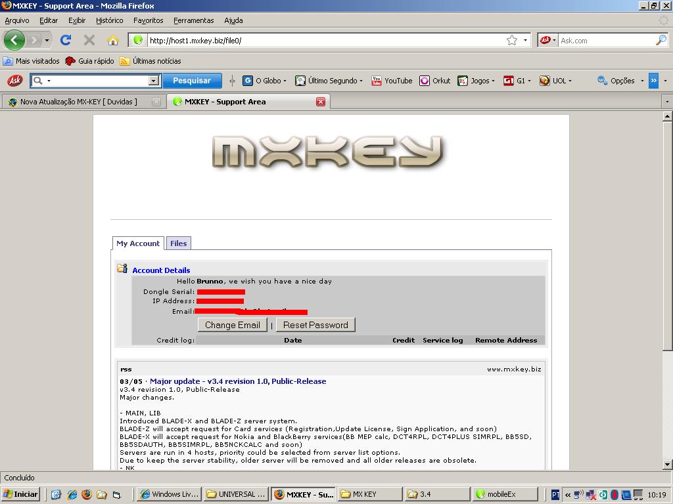Click the Pesquisar button
Image resolution: width=673 pixels, height=504 pixels.
tap(192, 81)
